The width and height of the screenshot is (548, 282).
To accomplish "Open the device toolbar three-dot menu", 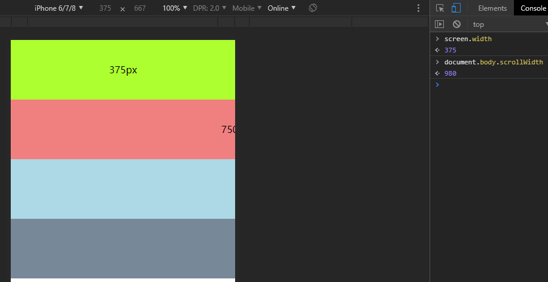I will [418, 8].
